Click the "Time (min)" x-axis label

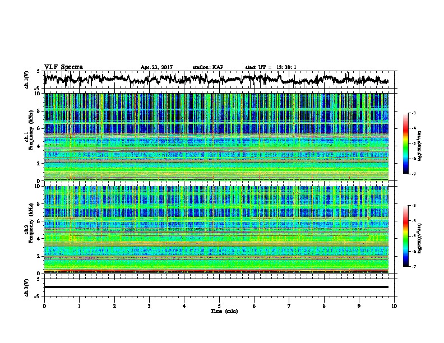(224, 311)
